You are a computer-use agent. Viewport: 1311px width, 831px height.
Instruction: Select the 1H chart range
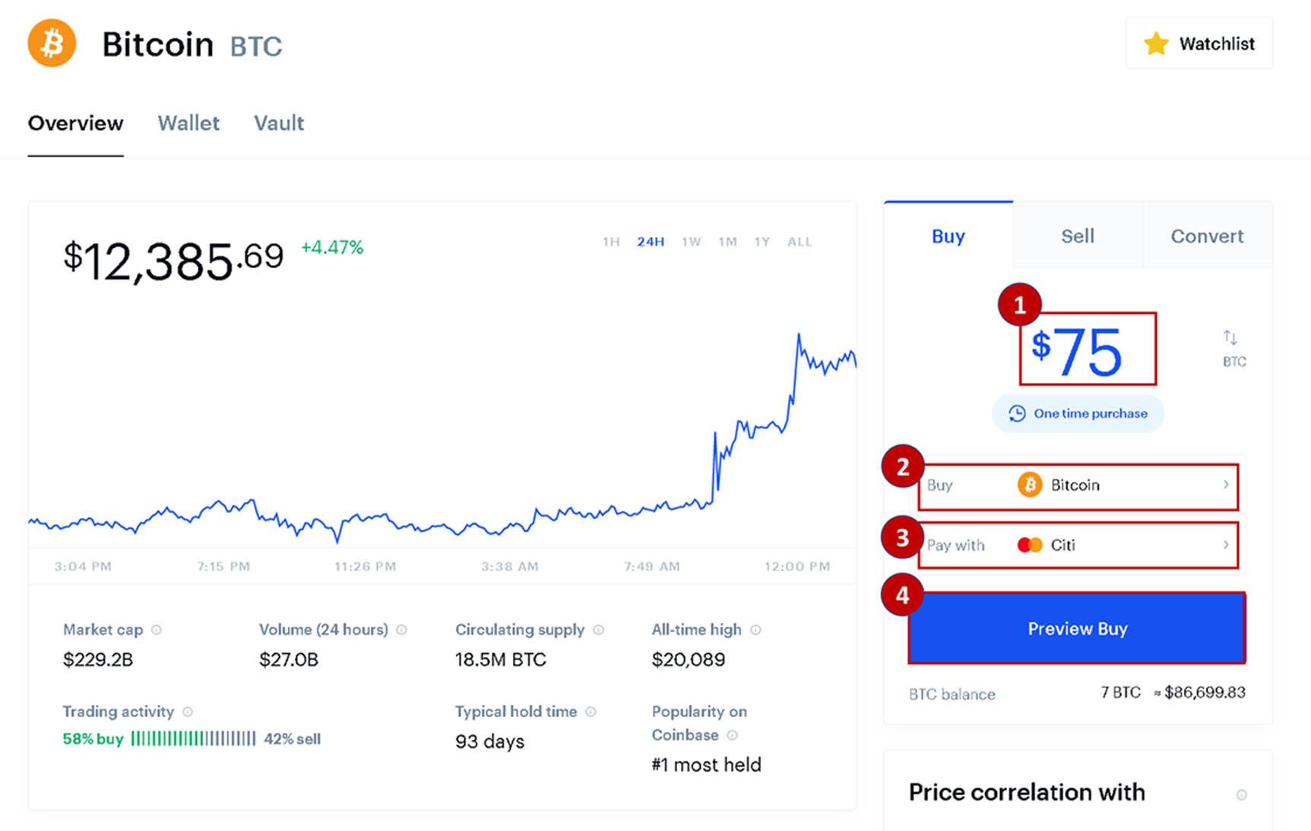click(x=611, y=242)
